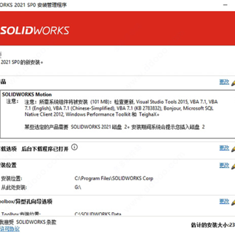
Task: Click the pencil icon beside the Products 更改 link
Action: (233, 83)
